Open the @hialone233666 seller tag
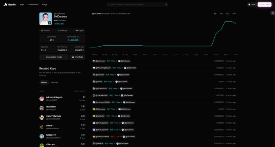 click(x=101, y=136)
